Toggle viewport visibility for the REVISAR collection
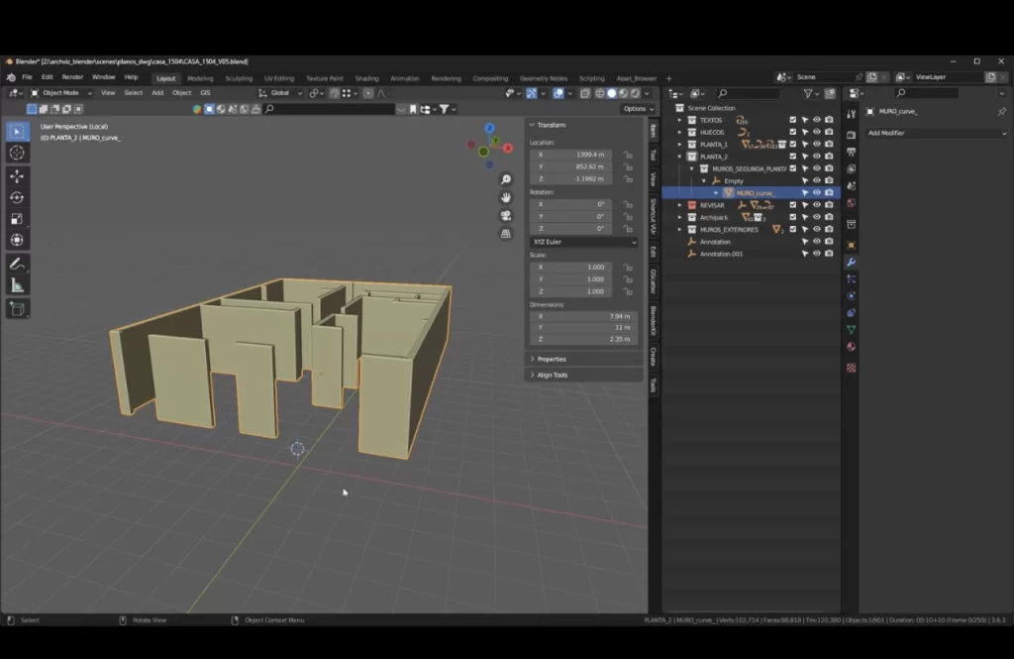This screenshot has height=659, width=1014. click(x=818, y=205)
